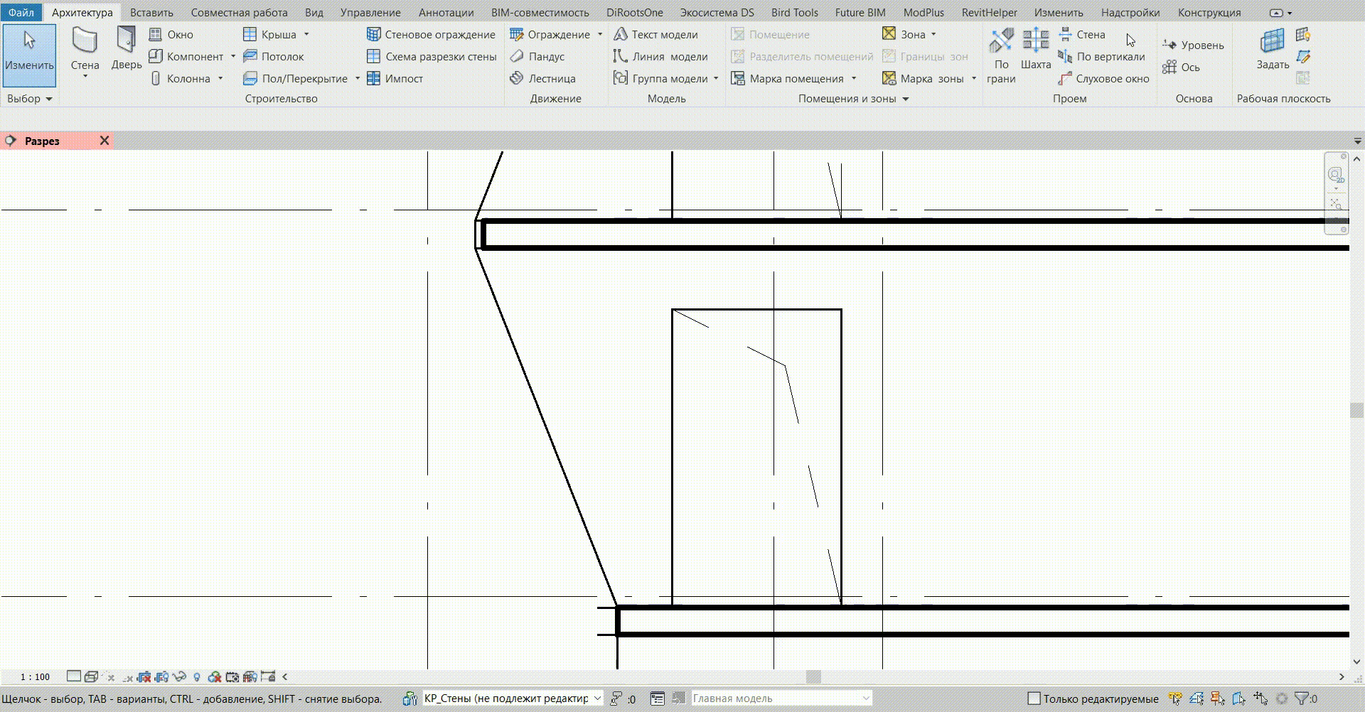Click the visual style cube icon
Screen dimensions: 1365x712
(x=92, y=676)
